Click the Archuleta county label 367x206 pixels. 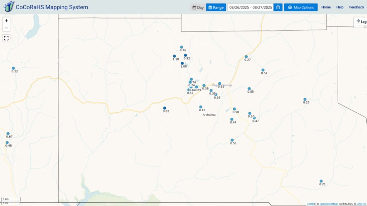[x=209, y=115]
